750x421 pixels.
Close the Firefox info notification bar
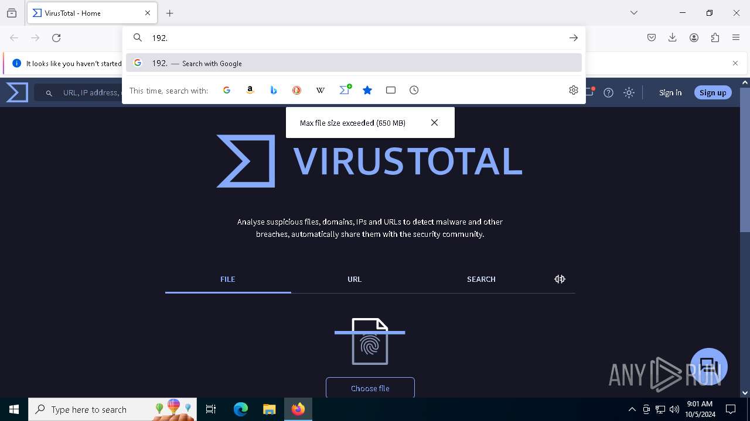coord(735,63)
